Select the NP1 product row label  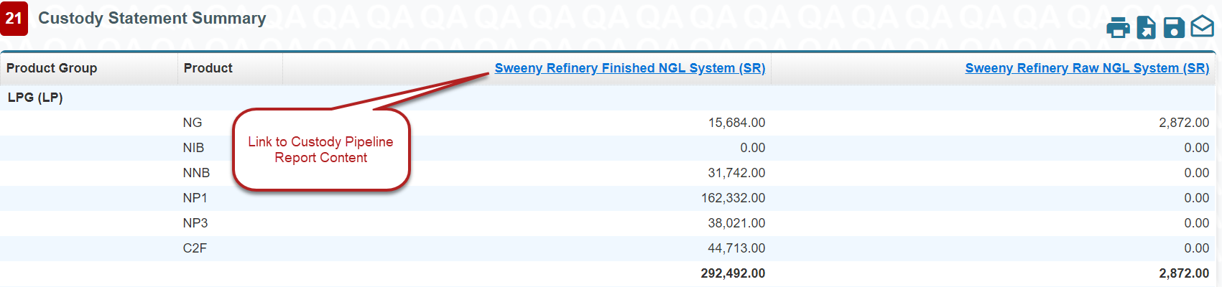(x=195, y=198)
